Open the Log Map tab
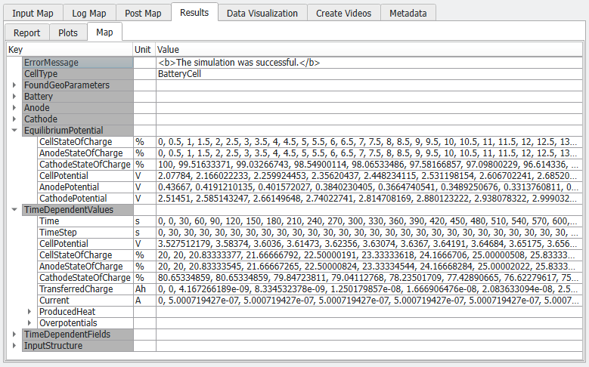This screenshot has height=367, width=589. point(89,13)
